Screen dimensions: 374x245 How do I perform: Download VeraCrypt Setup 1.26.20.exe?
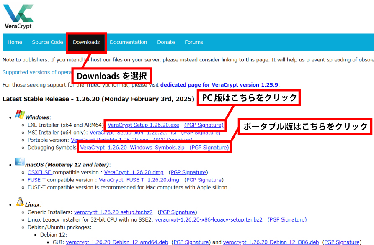[143, 125]
